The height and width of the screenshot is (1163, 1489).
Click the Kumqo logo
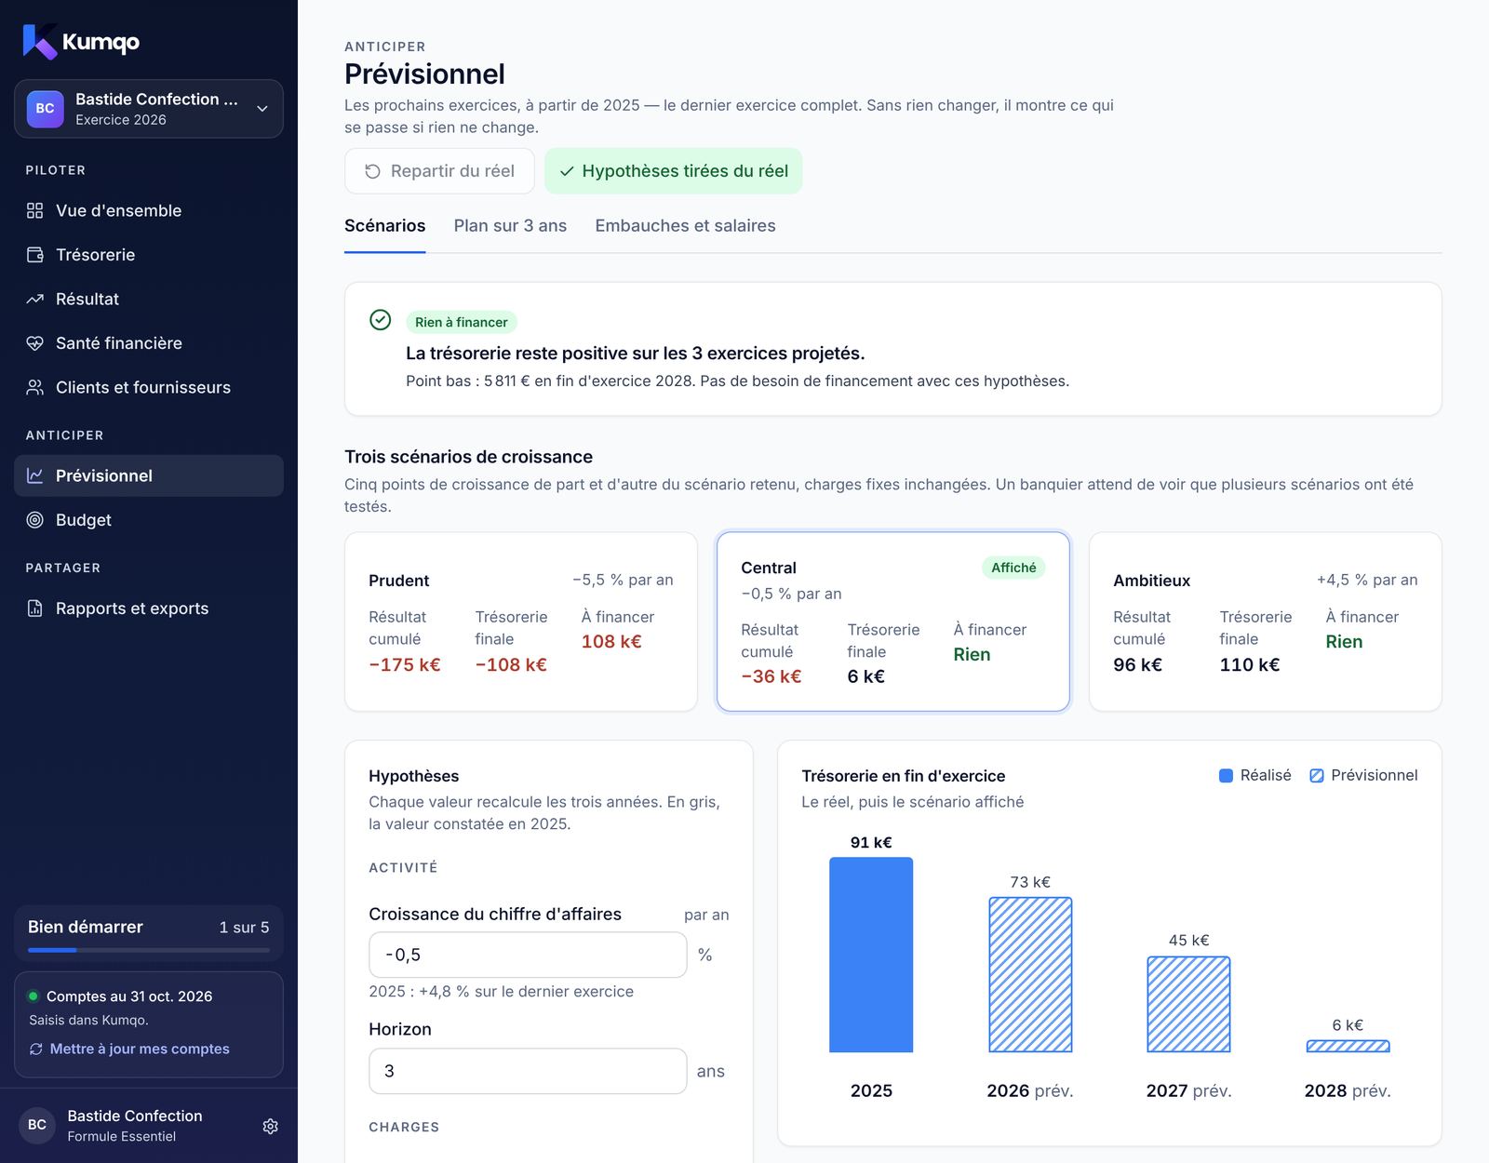[81, 42]
